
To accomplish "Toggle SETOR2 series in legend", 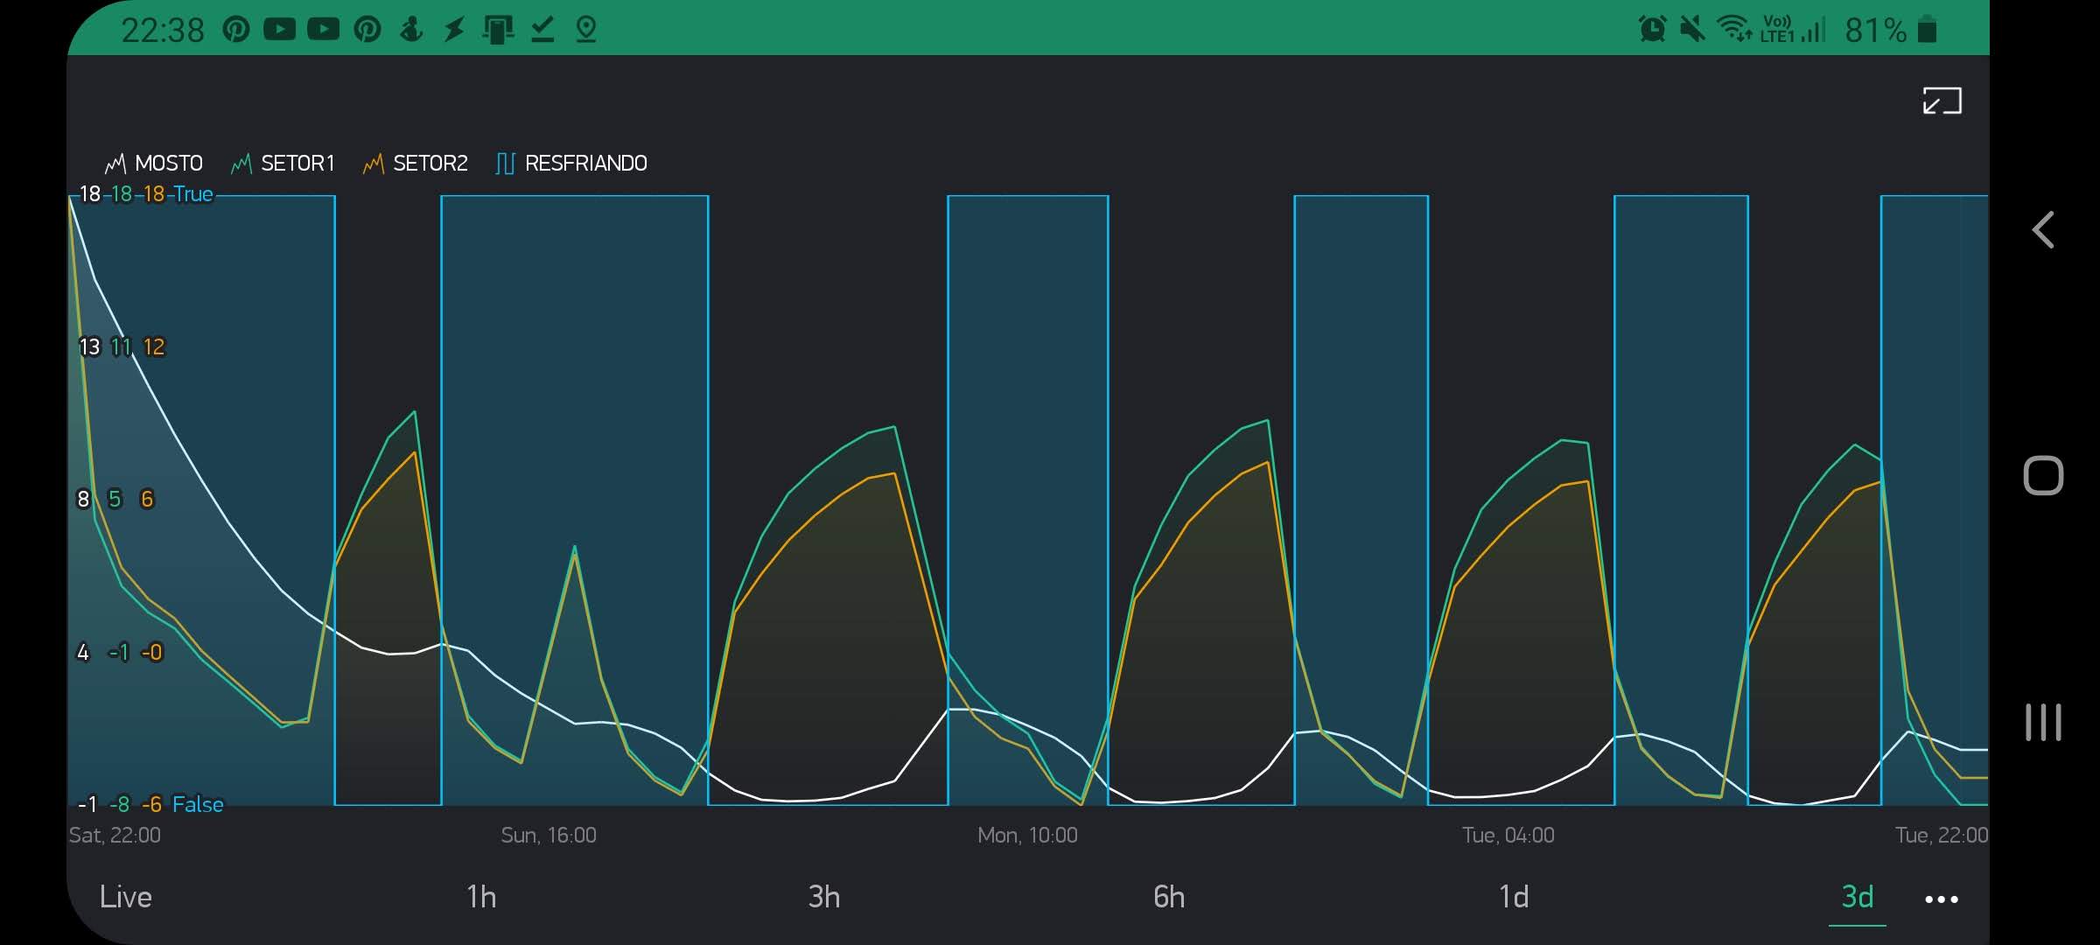I will (x=415, y=164).
